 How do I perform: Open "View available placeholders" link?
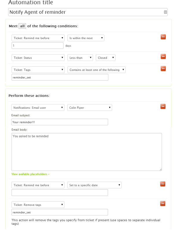coord(31,174)
